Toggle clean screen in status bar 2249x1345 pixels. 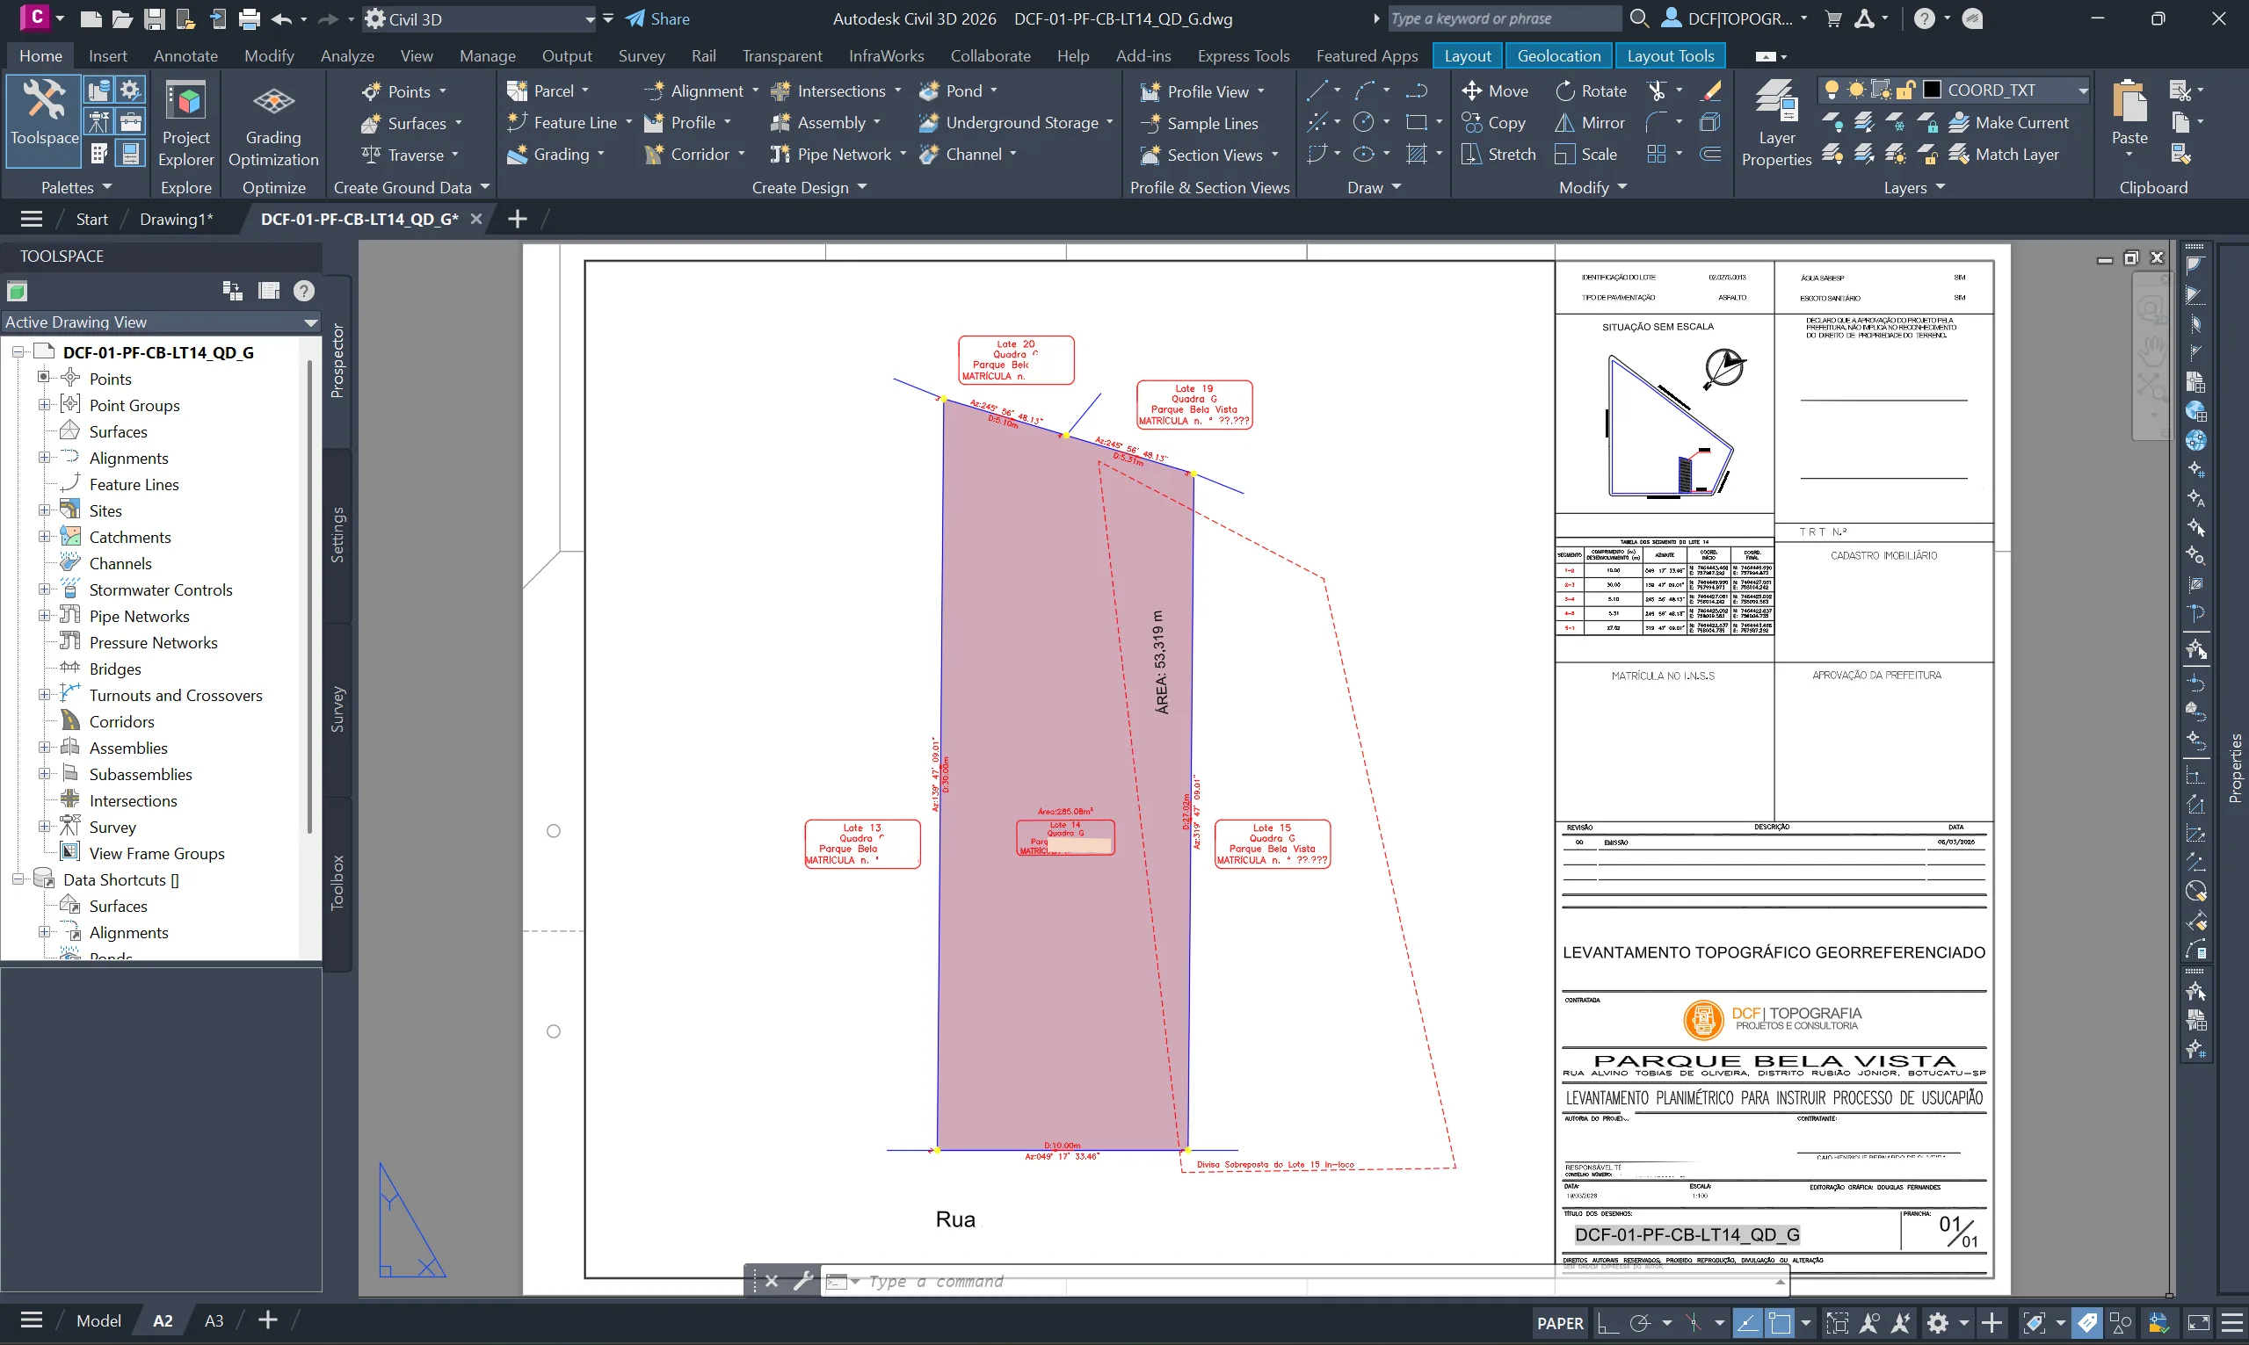click(2198, 1322)
